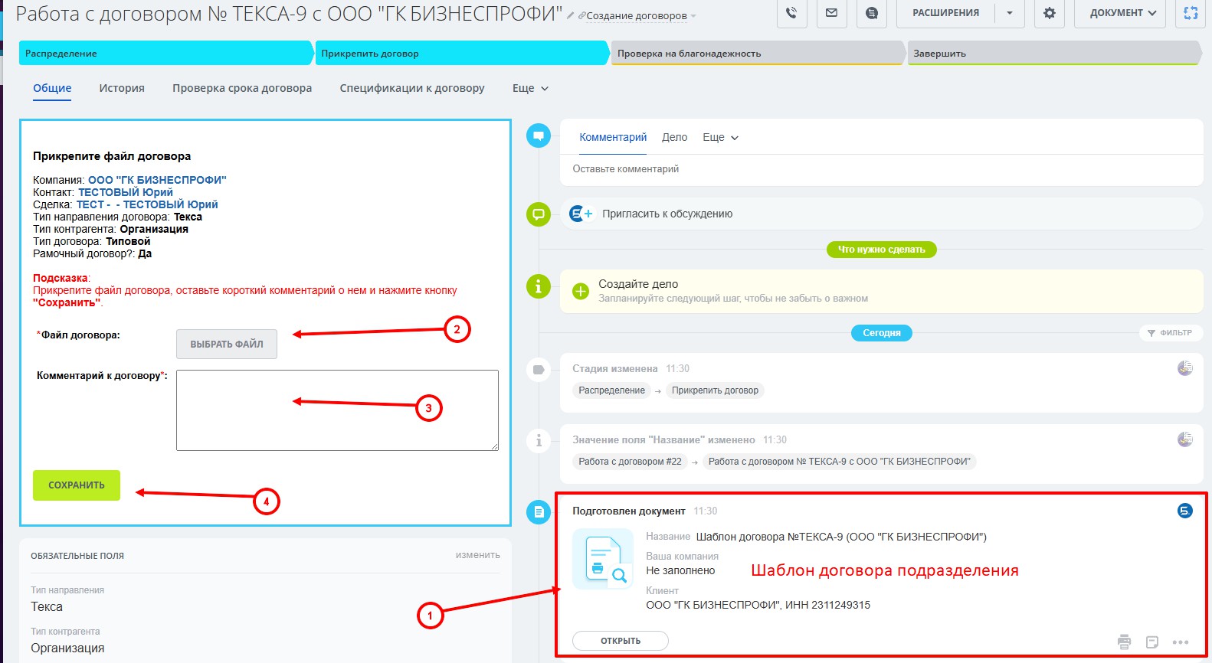The width and height of the screenshot is (1212, 663).
Task: Select the Проверка на благонадежность stage
Action: 758,54
